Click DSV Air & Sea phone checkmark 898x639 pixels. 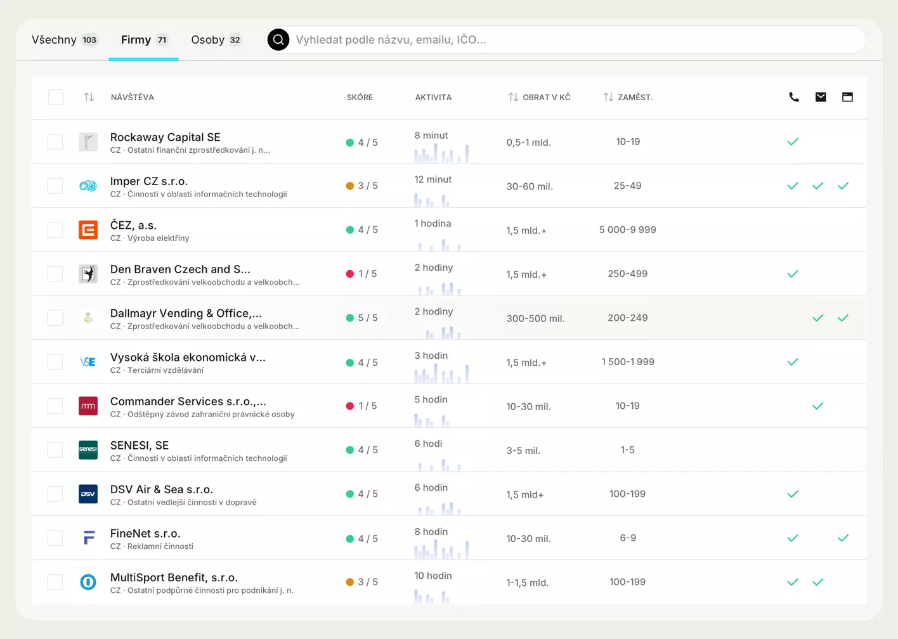pos(793,494)
